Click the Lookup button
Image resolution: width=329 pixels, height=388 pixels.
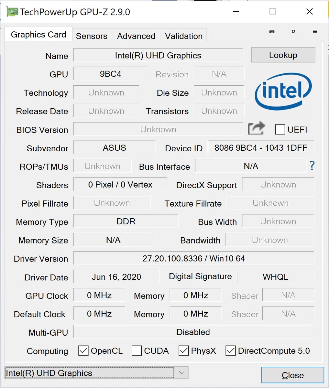click(x=283, y=55)
